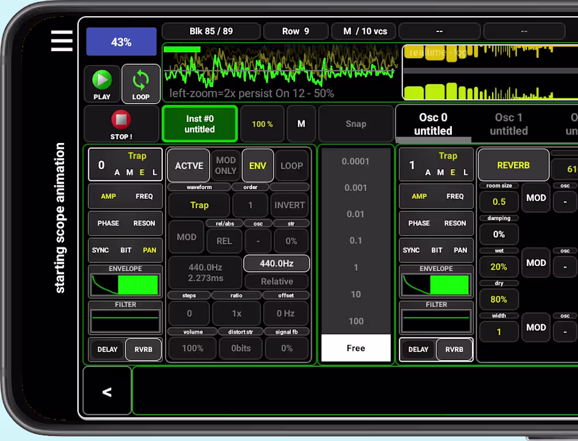Click the MOD icon next to room size
The width and height of the screenshot is (578, 441).
pyautogui.click(x=535, y=198)
